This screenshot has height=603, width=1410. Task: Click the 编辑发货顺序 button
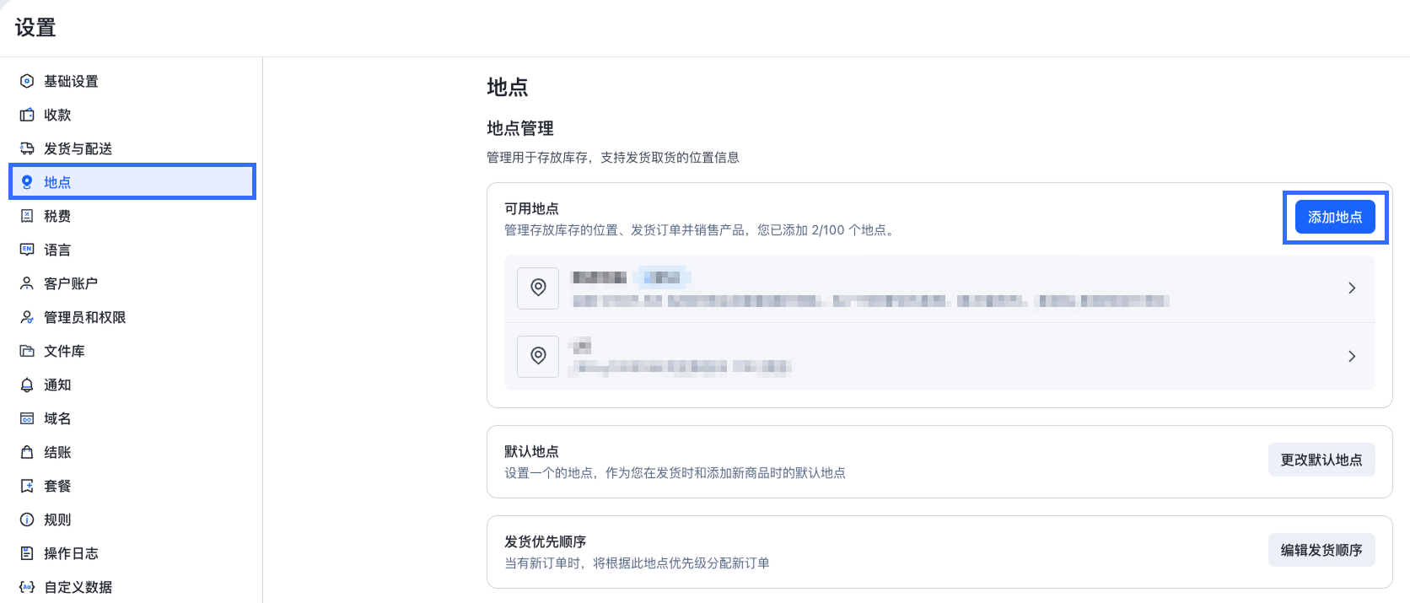(x=1321, y=550)
